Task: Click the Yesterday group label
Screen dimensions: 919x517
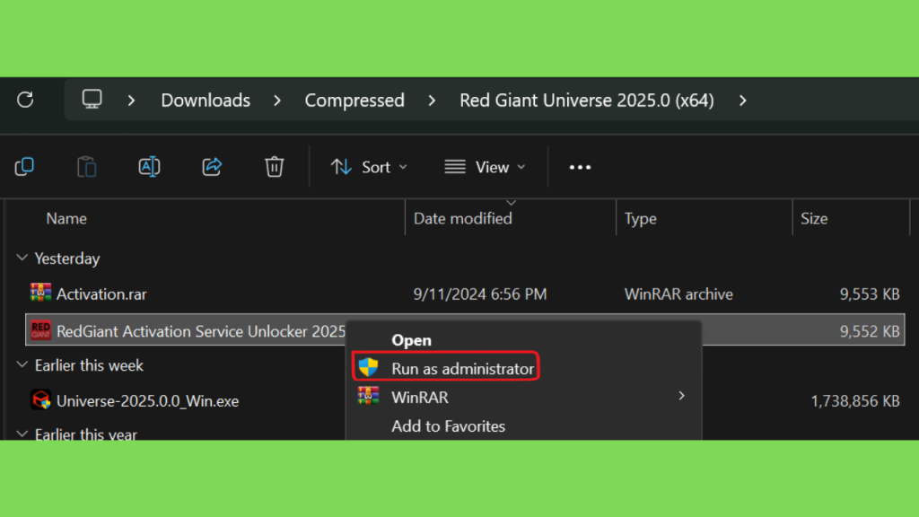Action: (67, 258)
